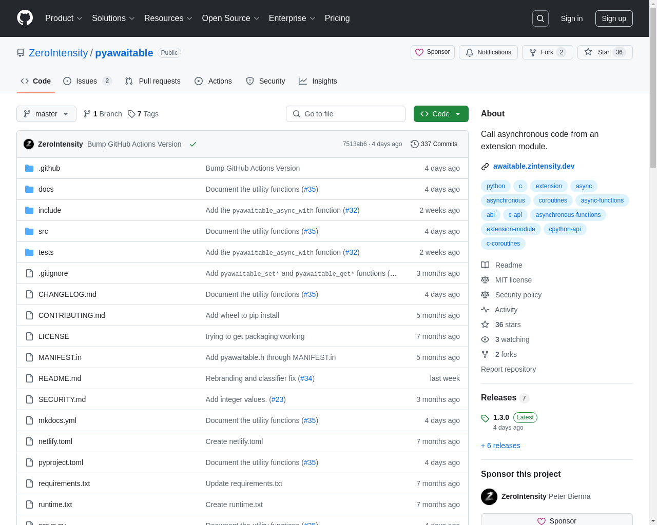Click the ZeroIntensity owner link in title
The width and height of the screenshot is (657, 525).
point(59,53)
